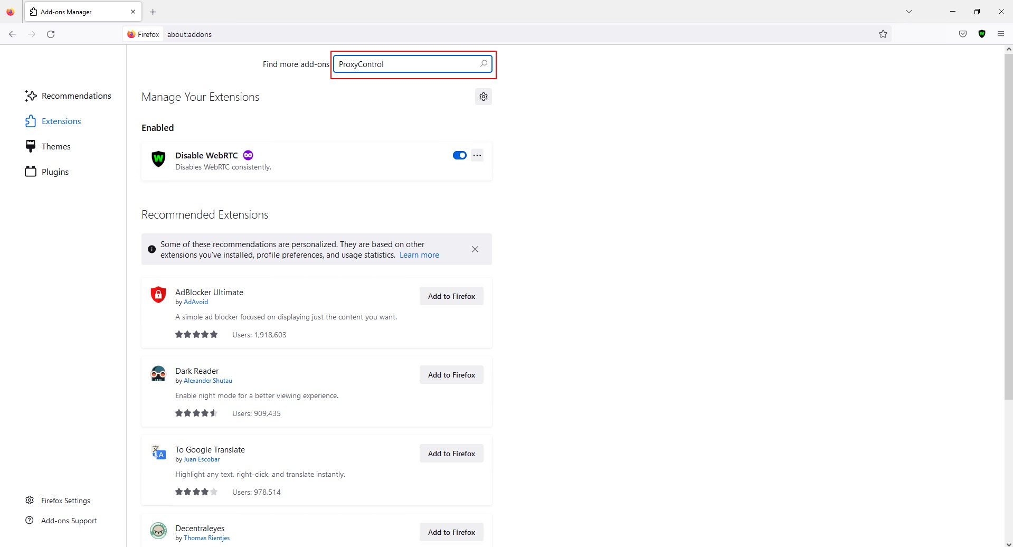Click the Users: 978,514 count
The width and height of the screenshot is (1013, 547).
tap(257, 492)
